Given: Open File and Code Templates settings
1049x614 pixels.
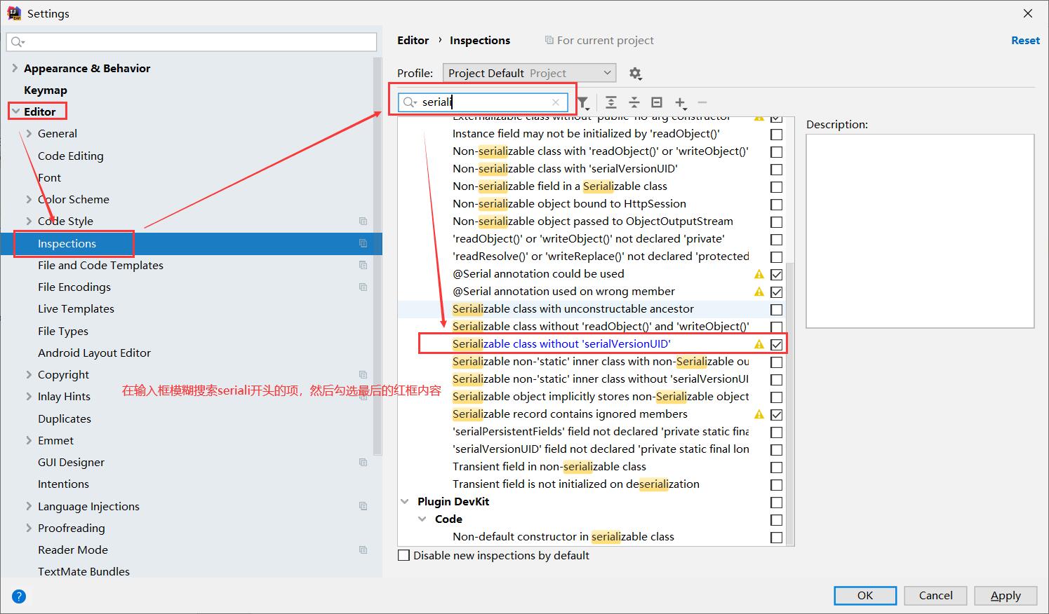Looking at the screenshot, I should tap(100, 265).
